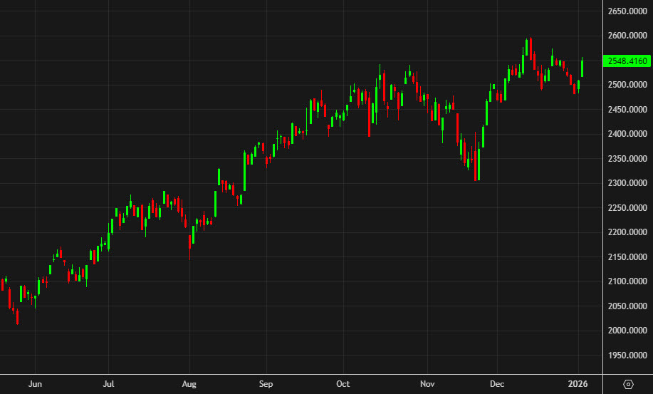Click the 2026 label on time axis

(x=578, y=384)
